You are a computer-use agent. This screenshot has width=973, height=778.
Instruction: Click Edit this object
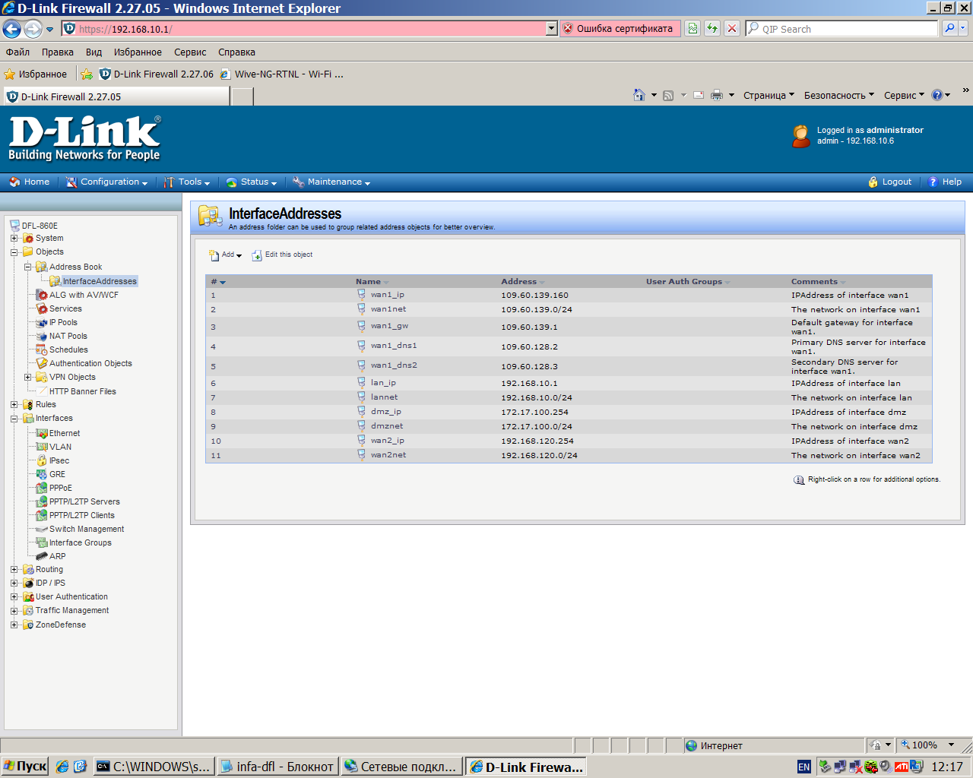282,255
